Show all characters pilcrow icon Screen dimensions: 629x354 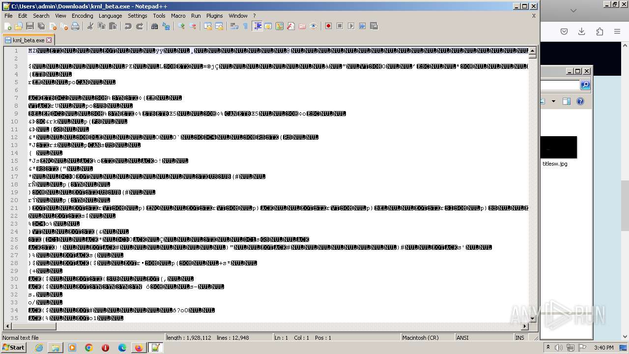pos(246,26)
